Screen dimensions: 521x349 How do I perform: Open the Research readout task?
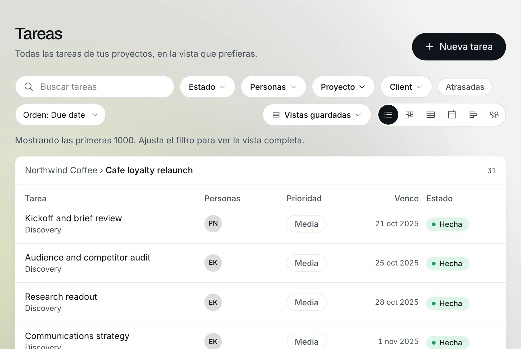[x=61, y=297]
